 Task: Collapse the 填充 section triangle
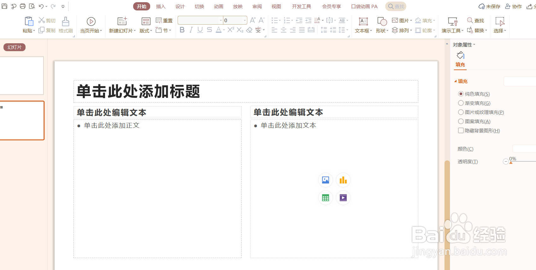[456, 81]
